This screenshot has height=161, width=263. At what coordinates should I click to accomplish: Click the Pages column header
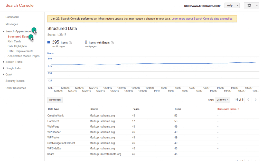136,109
